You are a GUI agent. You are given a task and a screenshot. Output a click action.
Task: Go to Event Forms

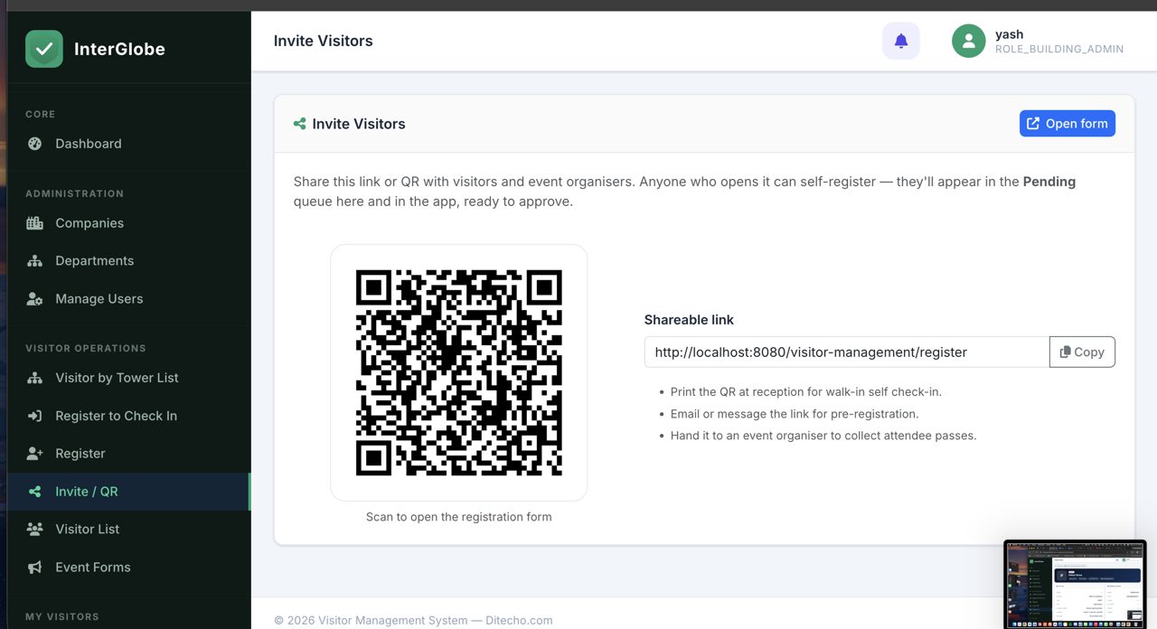[128, 568]
